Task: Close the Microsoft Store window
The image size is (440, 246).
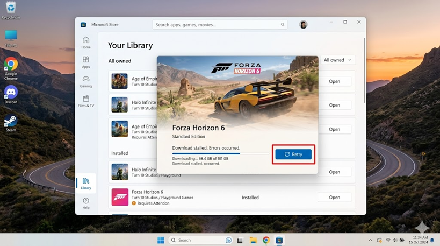Action: (359, 22)
